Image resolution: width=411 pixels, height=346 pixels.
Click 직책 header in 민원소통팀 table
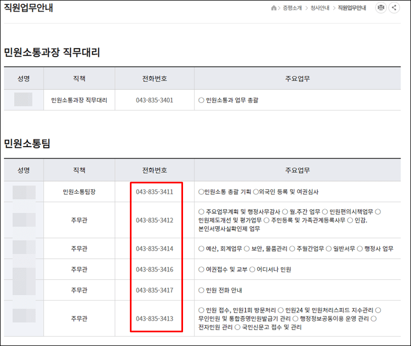point(79,170)
